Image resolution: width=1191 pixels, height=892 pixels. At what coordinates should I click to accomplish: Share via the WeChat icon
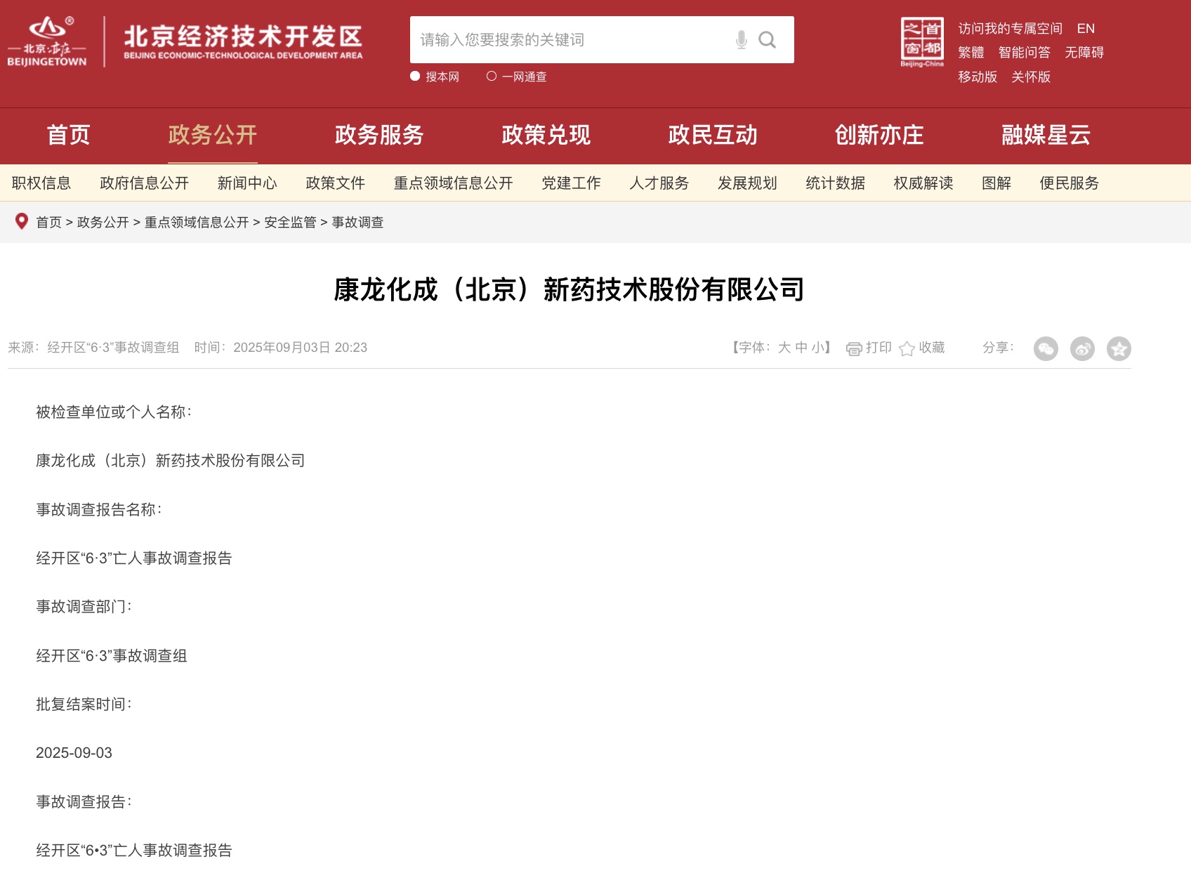tap(1046, 348)
